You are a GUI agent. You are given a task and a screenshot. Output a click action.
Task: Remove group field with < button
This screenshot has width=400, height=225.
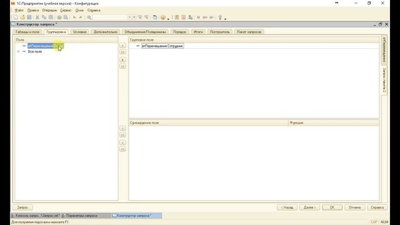[x=122, y=60]
